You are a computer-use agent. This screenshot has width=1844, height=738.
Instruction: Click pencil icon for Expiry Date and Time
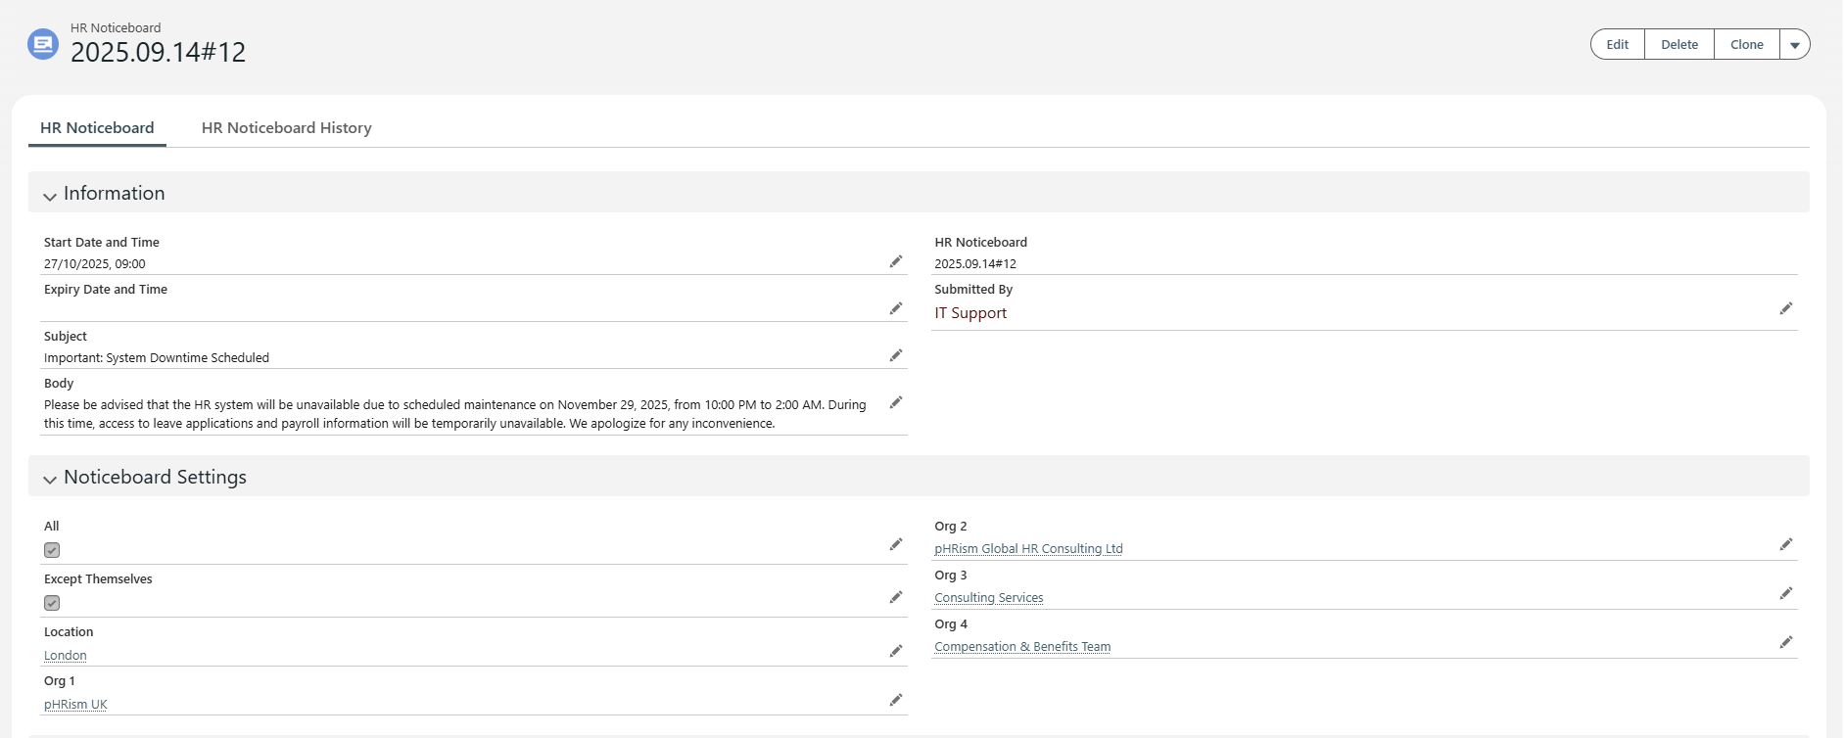point(895,308)
